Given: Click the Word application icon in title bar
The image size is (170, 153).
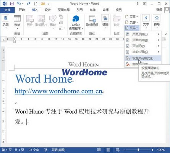Looking at the screenshot, I should [5, 3].
